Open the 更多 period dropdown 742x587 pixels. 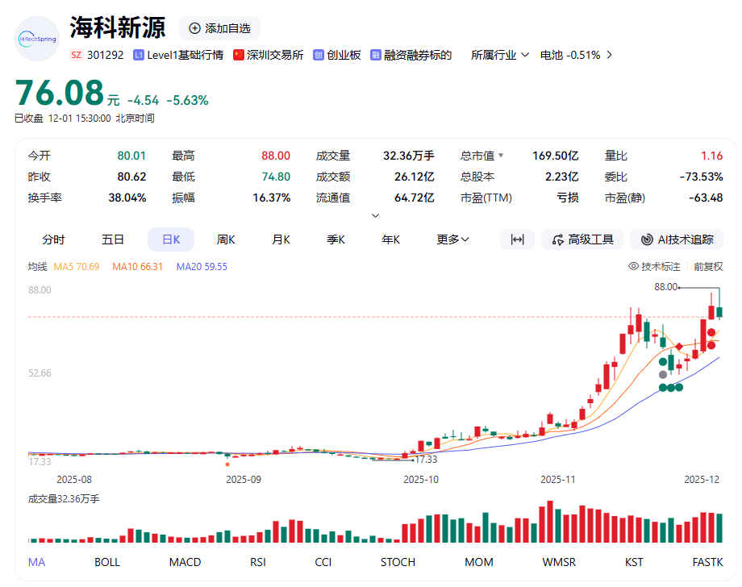(452, 239)
